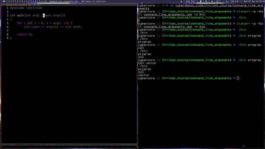Click the 'return' keyword on line 8
The height and width of the screenshot is (149, 265).
point(22,35)
